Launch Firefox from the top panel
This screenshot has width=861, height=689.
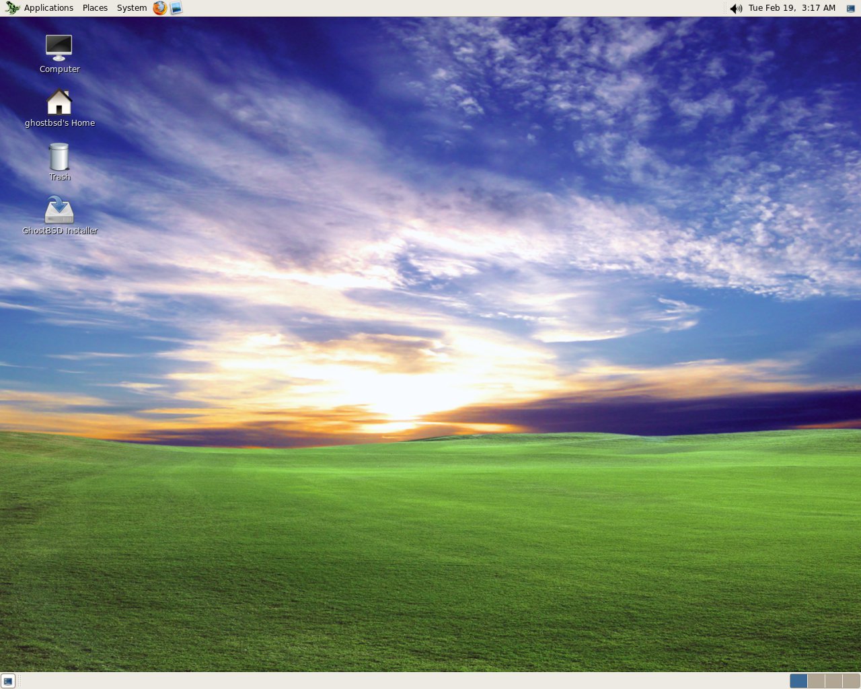pos(159,8)
